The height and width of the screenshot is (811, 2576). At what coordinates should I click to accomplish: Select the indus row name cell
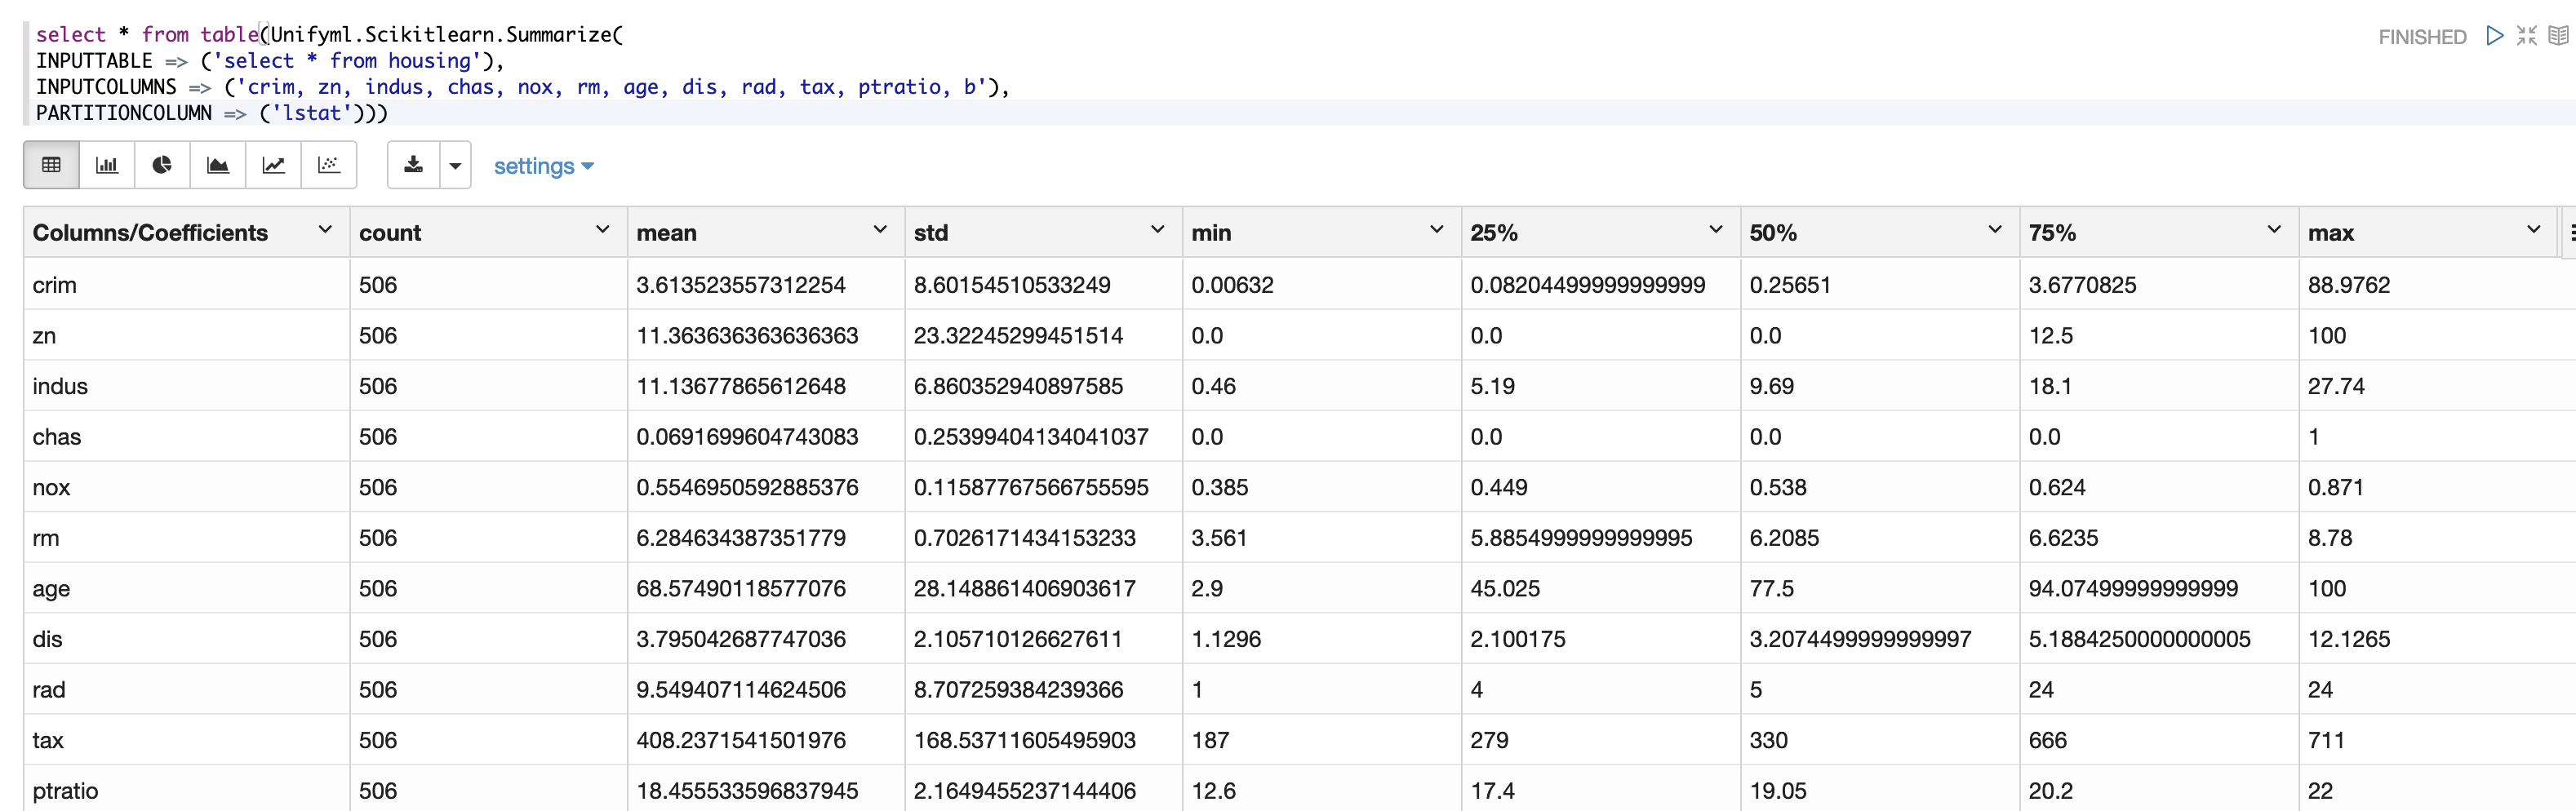(x=187, y=386)
